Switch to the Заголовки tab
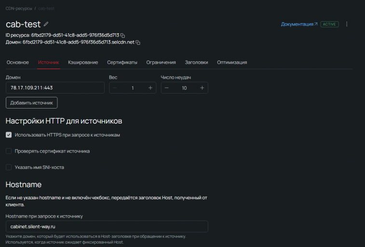365x247 pixels. tap(196, 62)
